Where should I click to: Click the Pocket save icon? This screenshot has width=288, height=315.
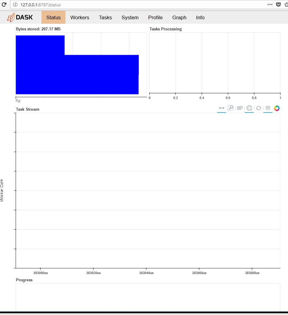click(278, 5)
